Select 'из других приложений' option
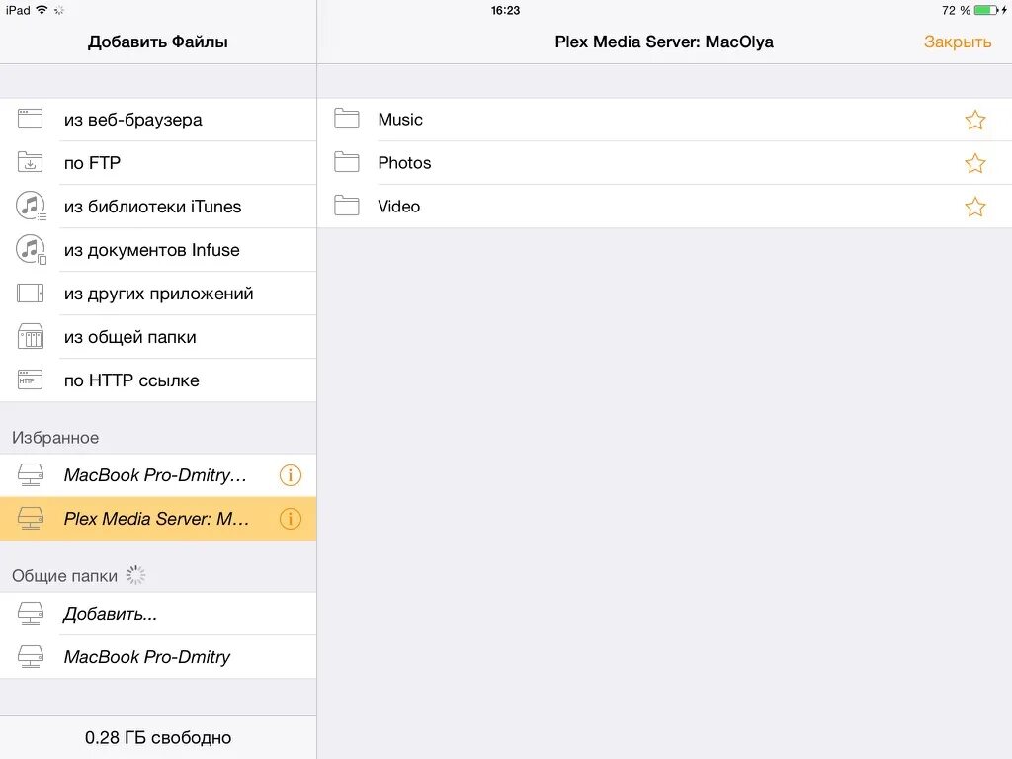Image resolution: width=1012 pixels, height=759 pixels. 158,293
